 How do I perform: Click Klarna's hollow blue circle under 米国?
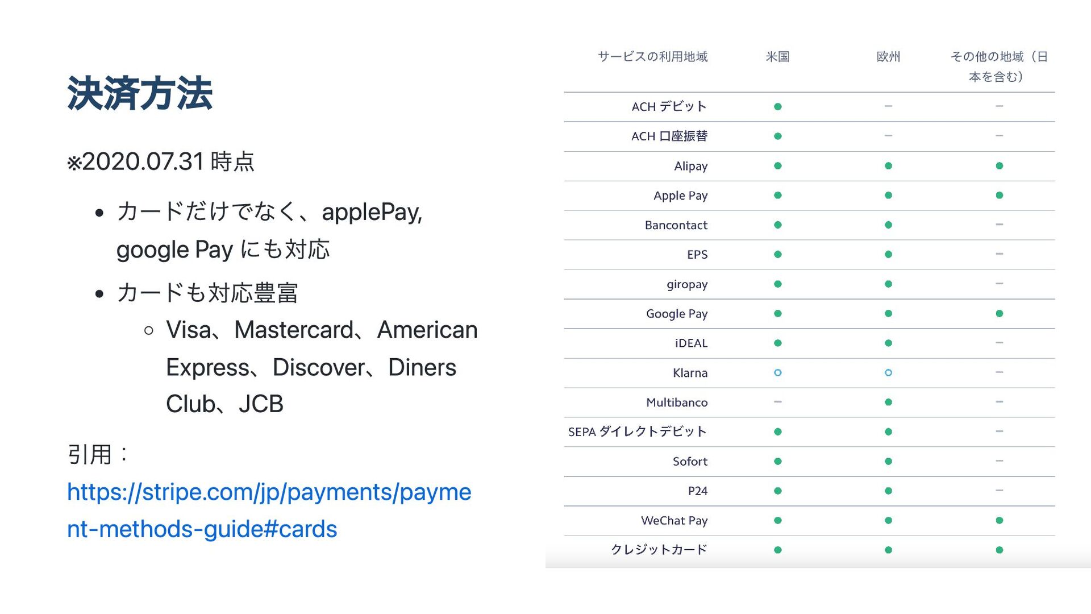point(778,373)
